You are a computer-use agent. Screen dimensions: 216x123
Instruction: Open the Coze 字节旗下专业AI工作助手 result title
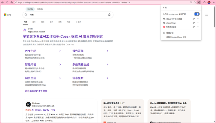(x=63, y=36)
